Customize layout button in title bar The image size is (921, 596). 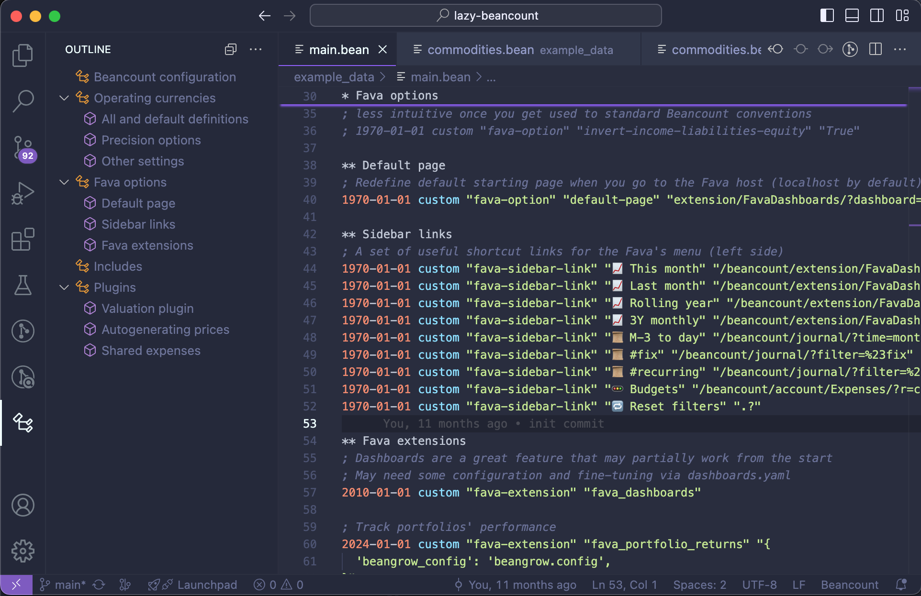902,16
